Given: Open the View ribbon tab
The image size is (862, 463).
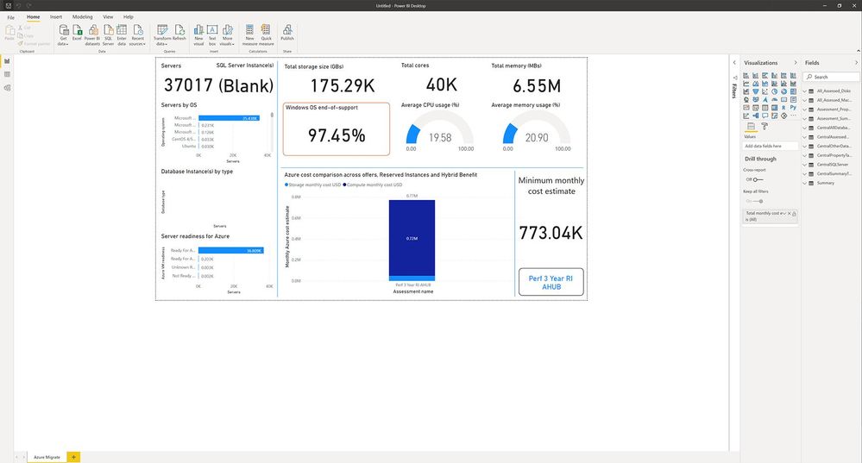Looking at the screenshot, I should point(108,17).
